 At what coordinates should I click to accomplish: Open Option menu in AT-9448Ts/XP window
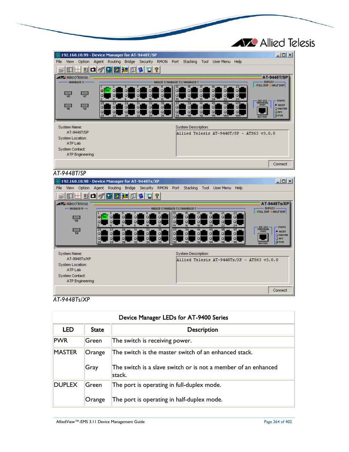click(84, 188)
